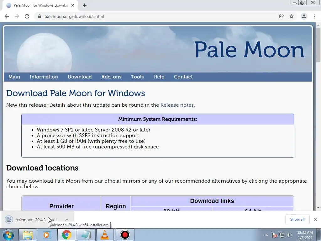Open the Chrome profile avatar menu
Screen dimensions: 321x241
(304, 16)
